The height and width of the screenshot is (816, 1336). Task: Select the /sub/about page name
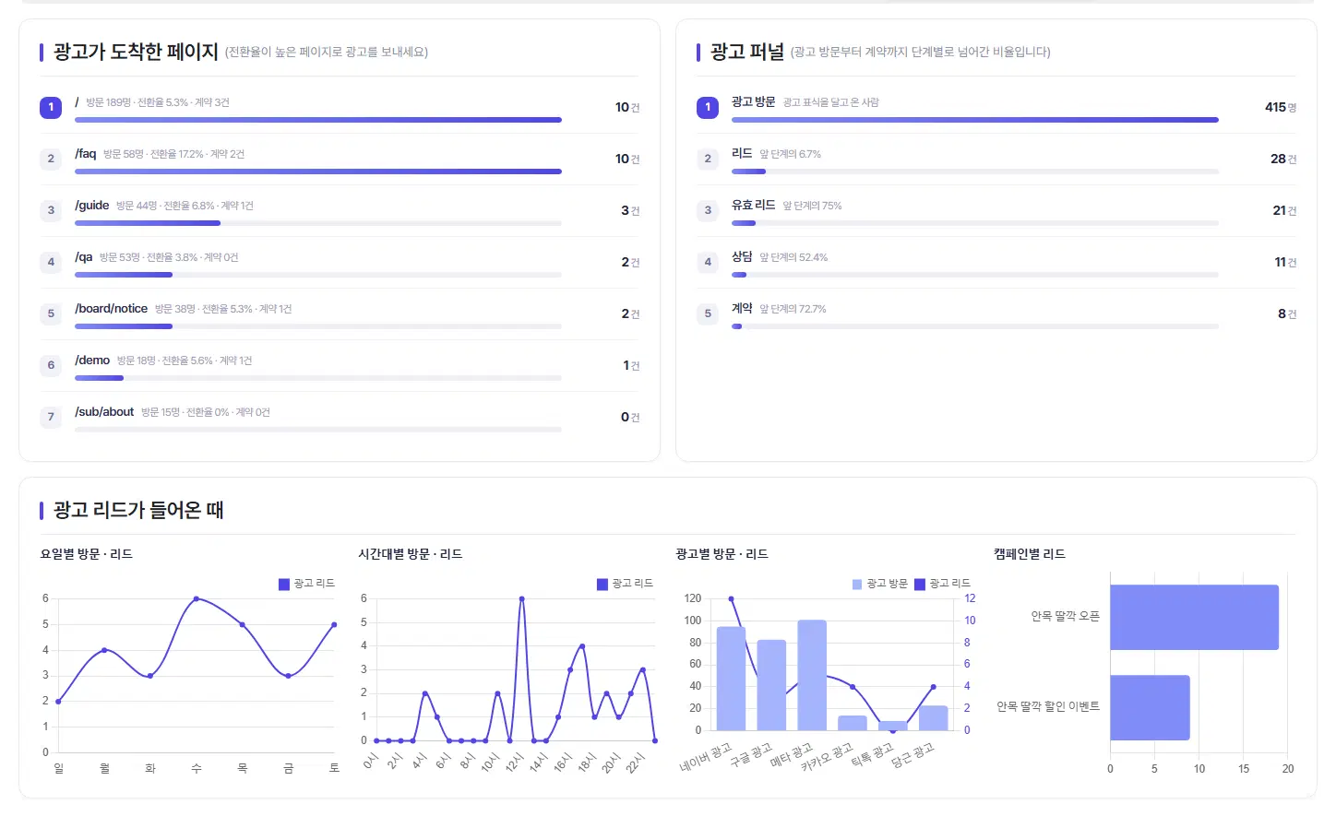pos(104,412)
